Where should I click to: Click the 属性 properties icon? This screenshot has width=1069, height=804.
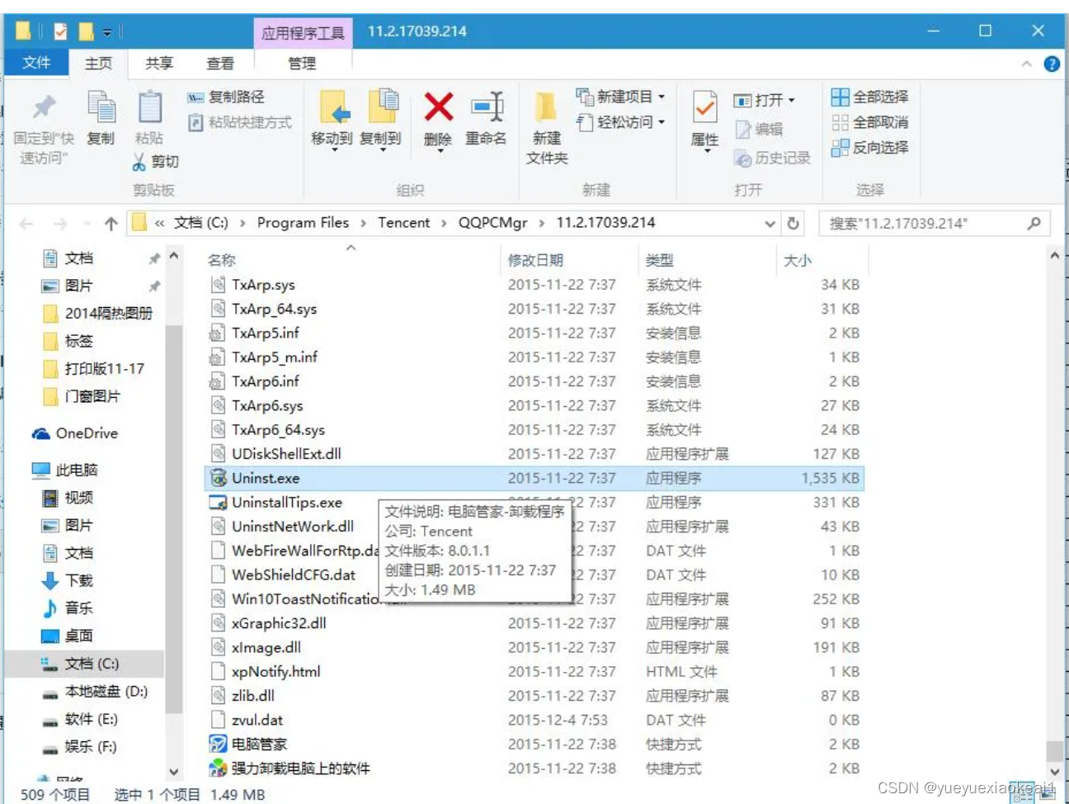click(x=704, y=107)
